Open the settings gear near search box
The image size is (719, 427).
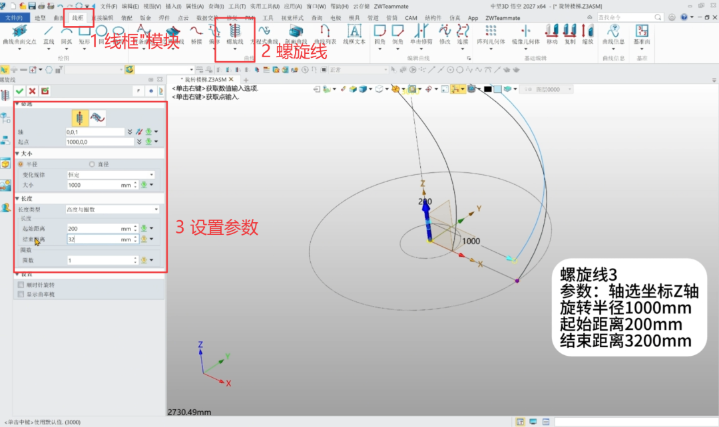(672, 17)
